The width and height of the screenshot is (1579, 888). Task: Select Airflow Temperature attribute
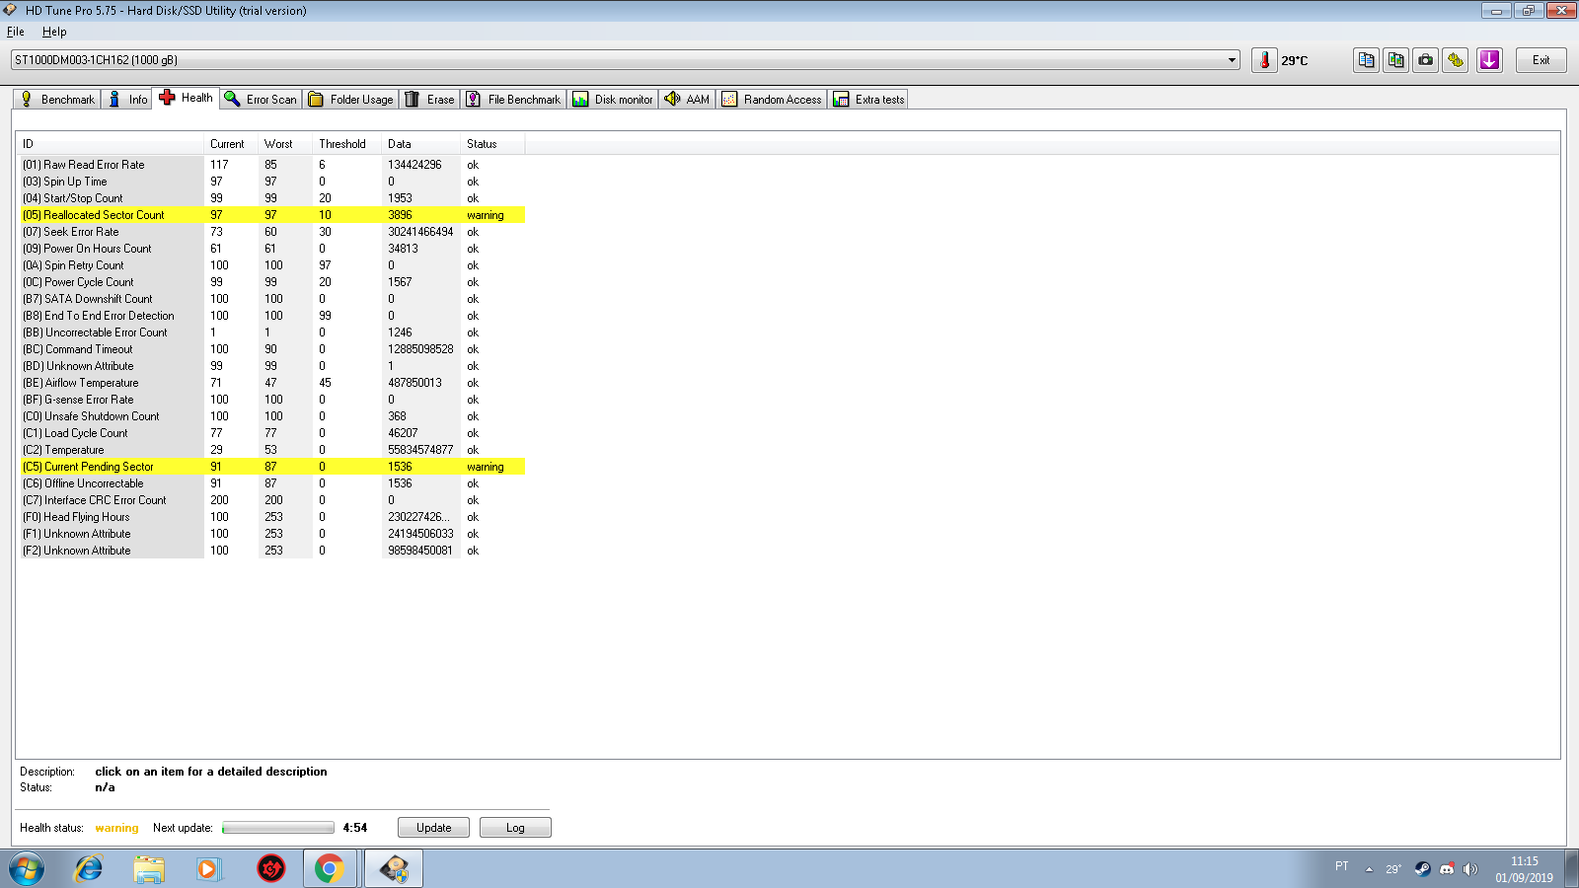270,383
